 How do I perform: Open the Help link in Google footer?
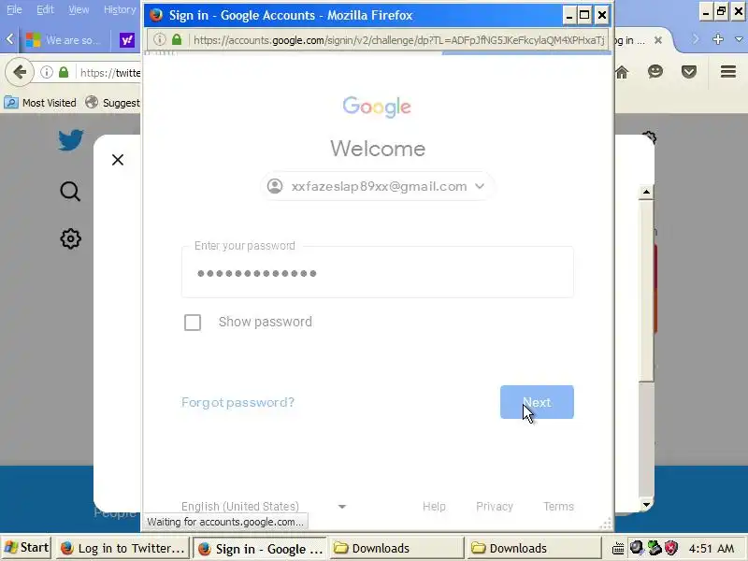coord(434,506)
